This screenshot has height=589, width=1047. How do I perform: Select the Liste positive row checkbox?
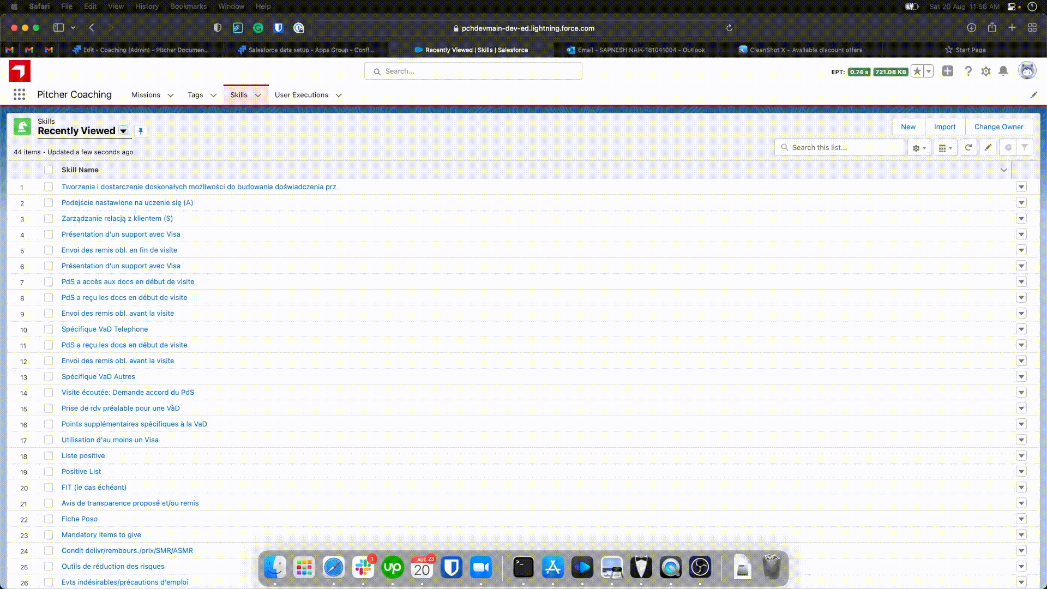pyautogui.click(x=49, y=456)
